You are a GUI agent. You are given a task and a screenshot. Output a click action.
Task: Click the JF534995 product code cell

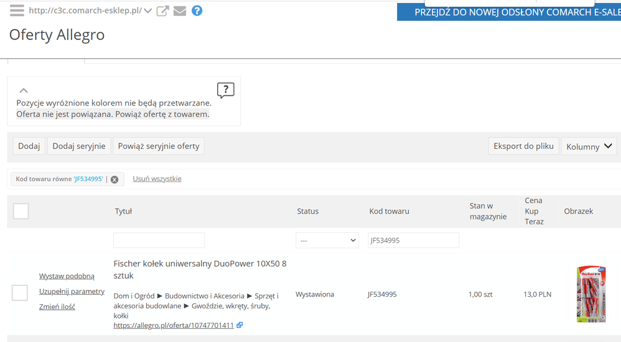coord(382,294)
